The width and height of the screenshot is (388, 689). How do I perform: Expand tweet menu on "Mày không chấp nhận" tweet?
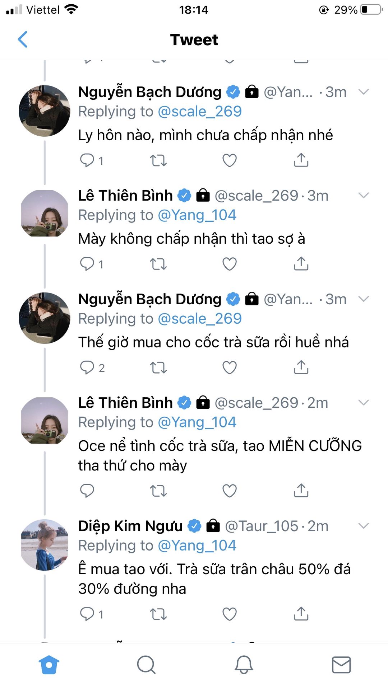click(364, 196)
